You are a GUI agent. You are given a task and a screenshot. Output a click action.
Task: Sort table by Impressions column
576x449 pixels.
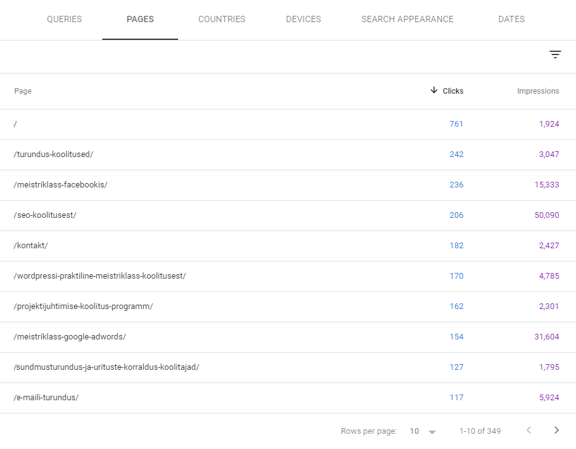(537, 91)
